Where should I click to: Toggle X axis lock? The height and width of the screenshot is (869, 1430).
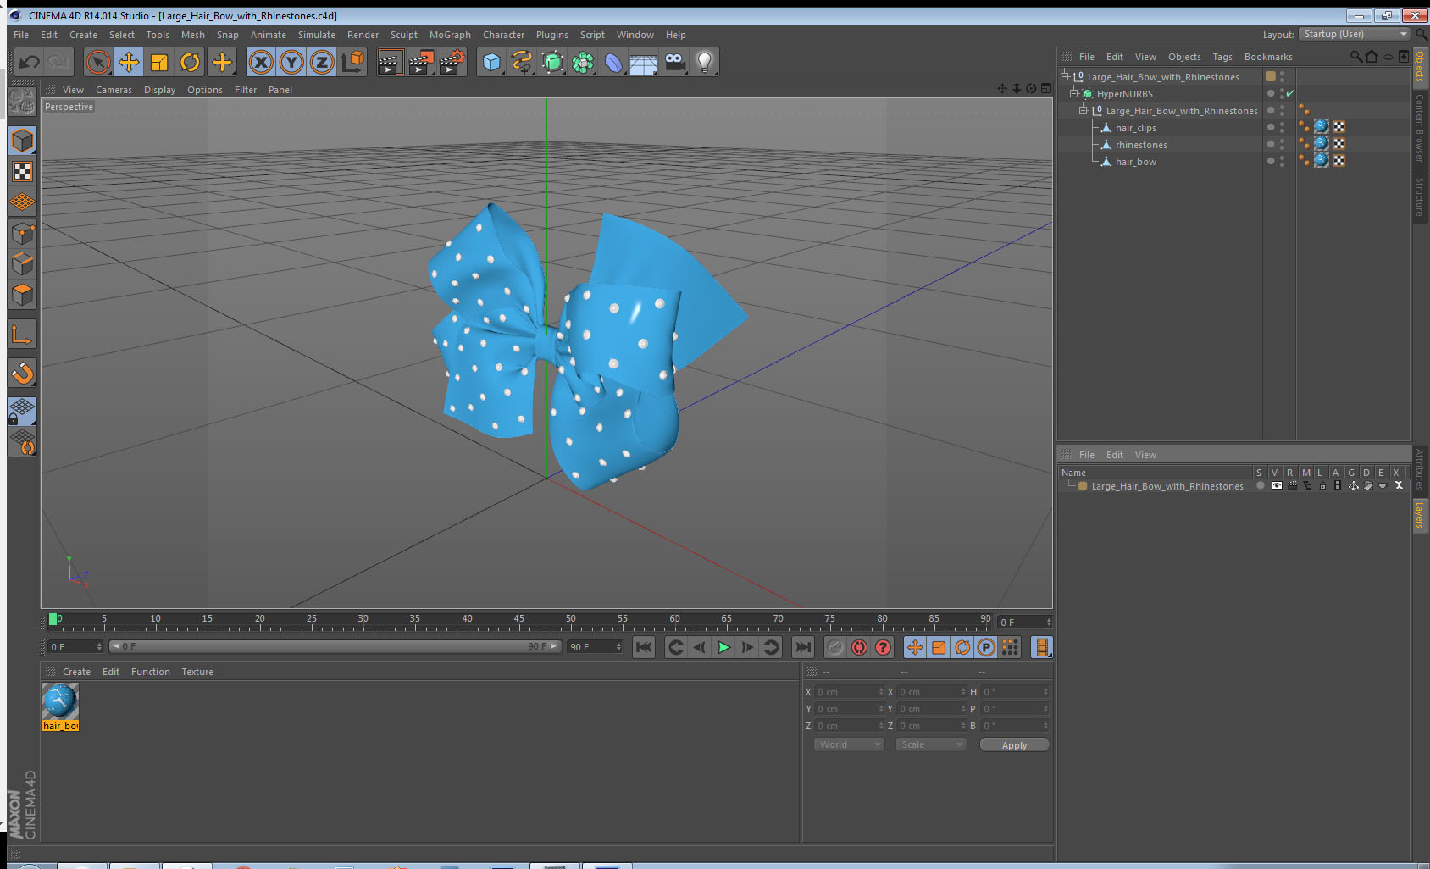[x=261, y=62]
